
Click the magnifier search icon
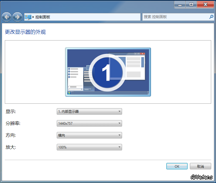click(211, 17)
